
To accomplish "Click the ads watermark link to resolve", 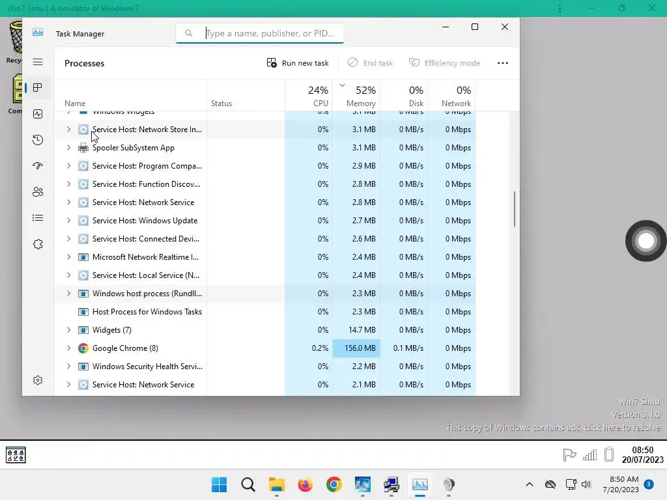I will coord(553,427).
